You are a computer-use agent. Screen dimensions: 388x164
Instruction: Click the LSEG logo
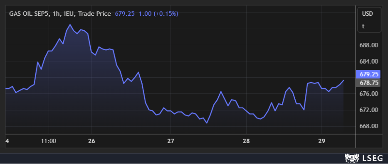(x=364, y=158)
